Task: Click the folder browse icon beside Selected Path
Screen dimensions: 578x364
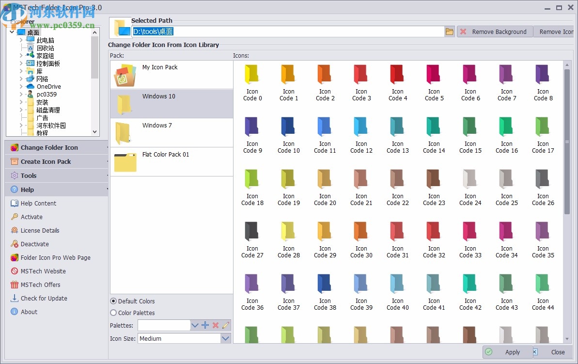Action: point(449,31)
